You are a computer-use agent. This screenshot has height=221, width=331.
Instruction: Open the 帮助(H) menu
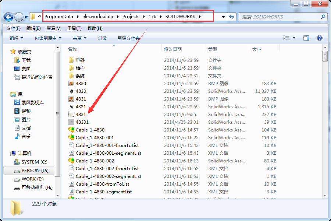coord(95,28)
